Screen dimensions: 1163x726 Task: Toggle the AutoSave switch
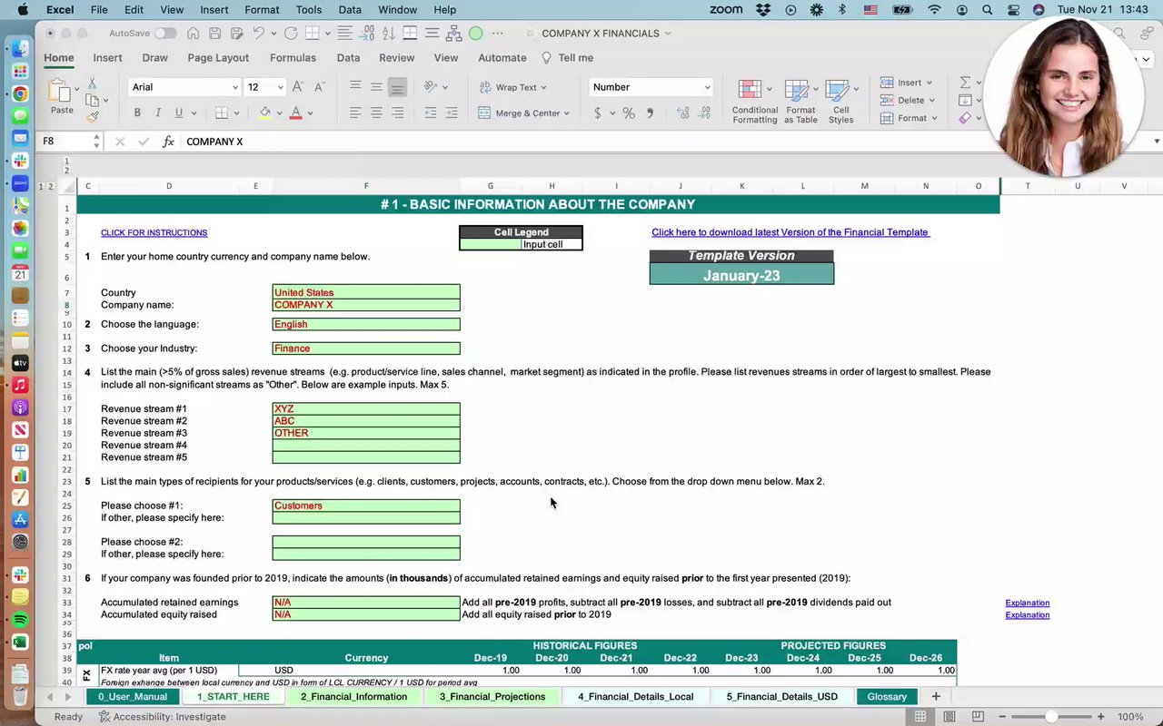pos(165,34)
